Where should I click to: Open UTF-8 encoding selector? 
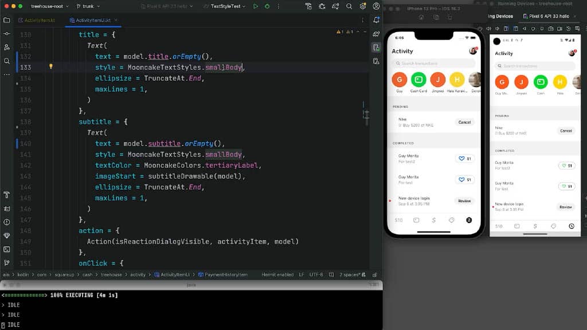pyautogui.click(x=316, y=274)
